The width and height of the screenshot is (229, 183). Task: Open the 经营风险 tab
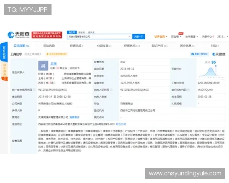pos(77,46)
